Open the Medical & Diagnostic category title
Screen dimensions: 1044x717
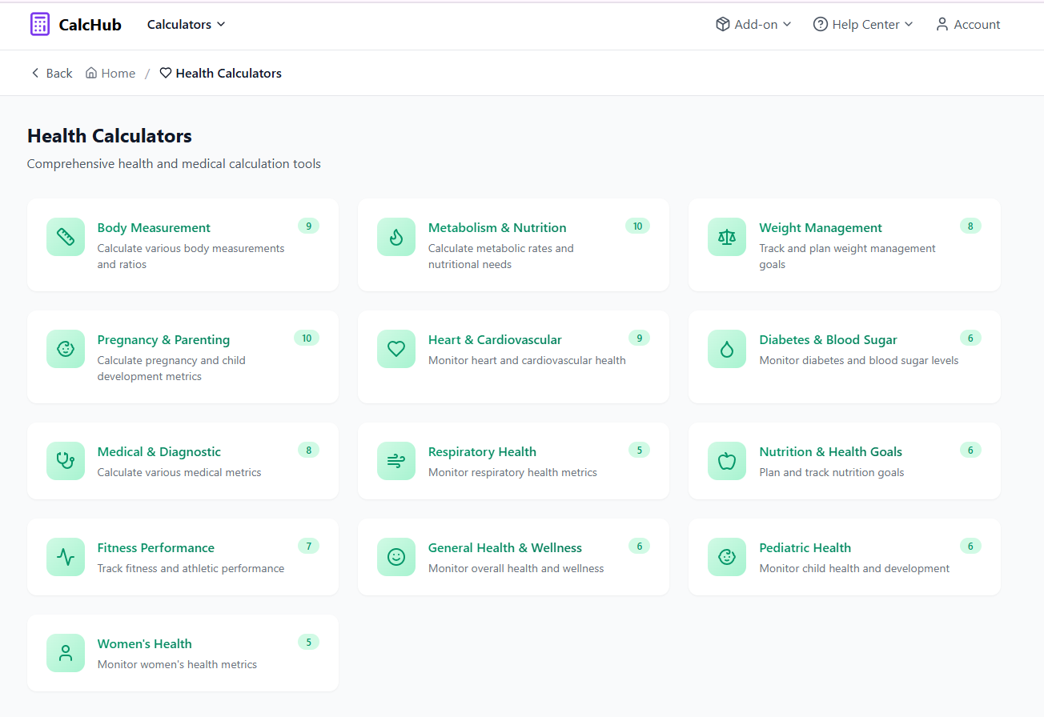point(159,452)
